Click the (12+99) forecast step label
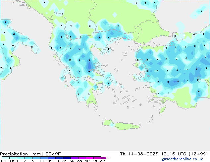Viewport: 210px width, 162px height. click(198, 154)
